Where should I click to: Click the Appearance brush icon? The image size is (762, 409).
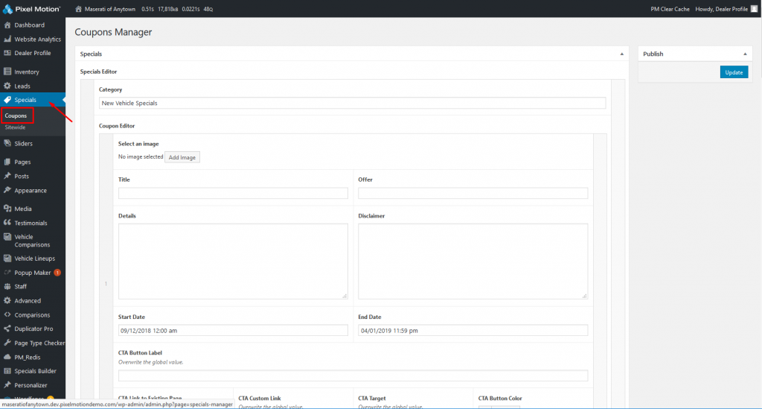(x=7, y=190)
